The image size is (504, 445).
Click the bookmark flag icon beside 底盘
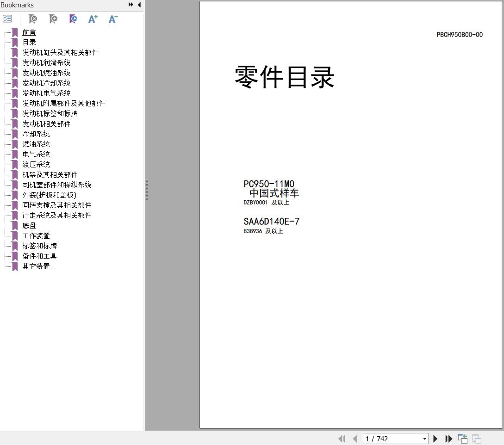(x=15, y=226)
